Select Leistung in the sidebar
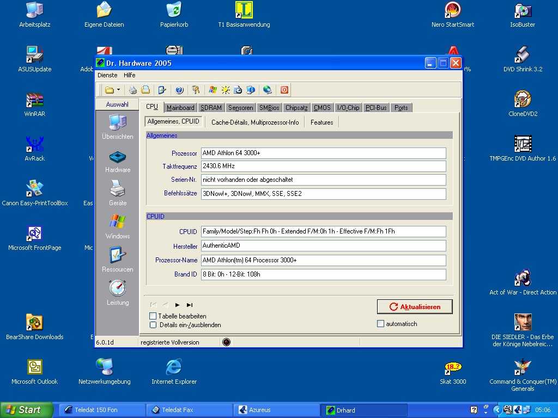The image size is (558, 418). click(118, 293)
